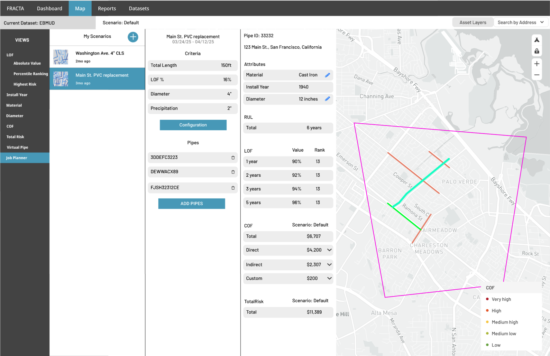Click the High legend swatch
The width and height of the screenshot is (550, 356).
(487, 311)
